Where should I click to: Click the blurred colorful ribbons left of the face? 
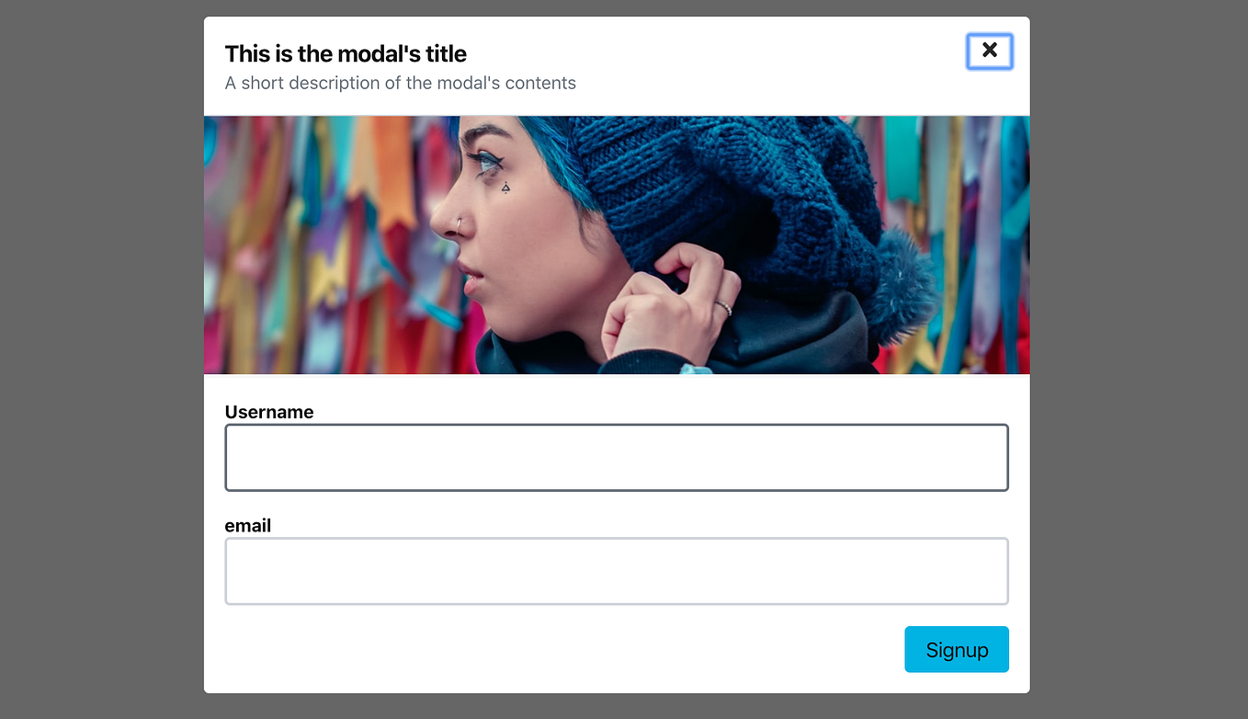[x=317, y=244]
